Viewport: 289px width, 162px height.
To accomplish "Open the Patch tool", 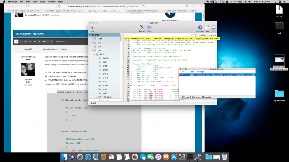I will (x=149, y=28).
